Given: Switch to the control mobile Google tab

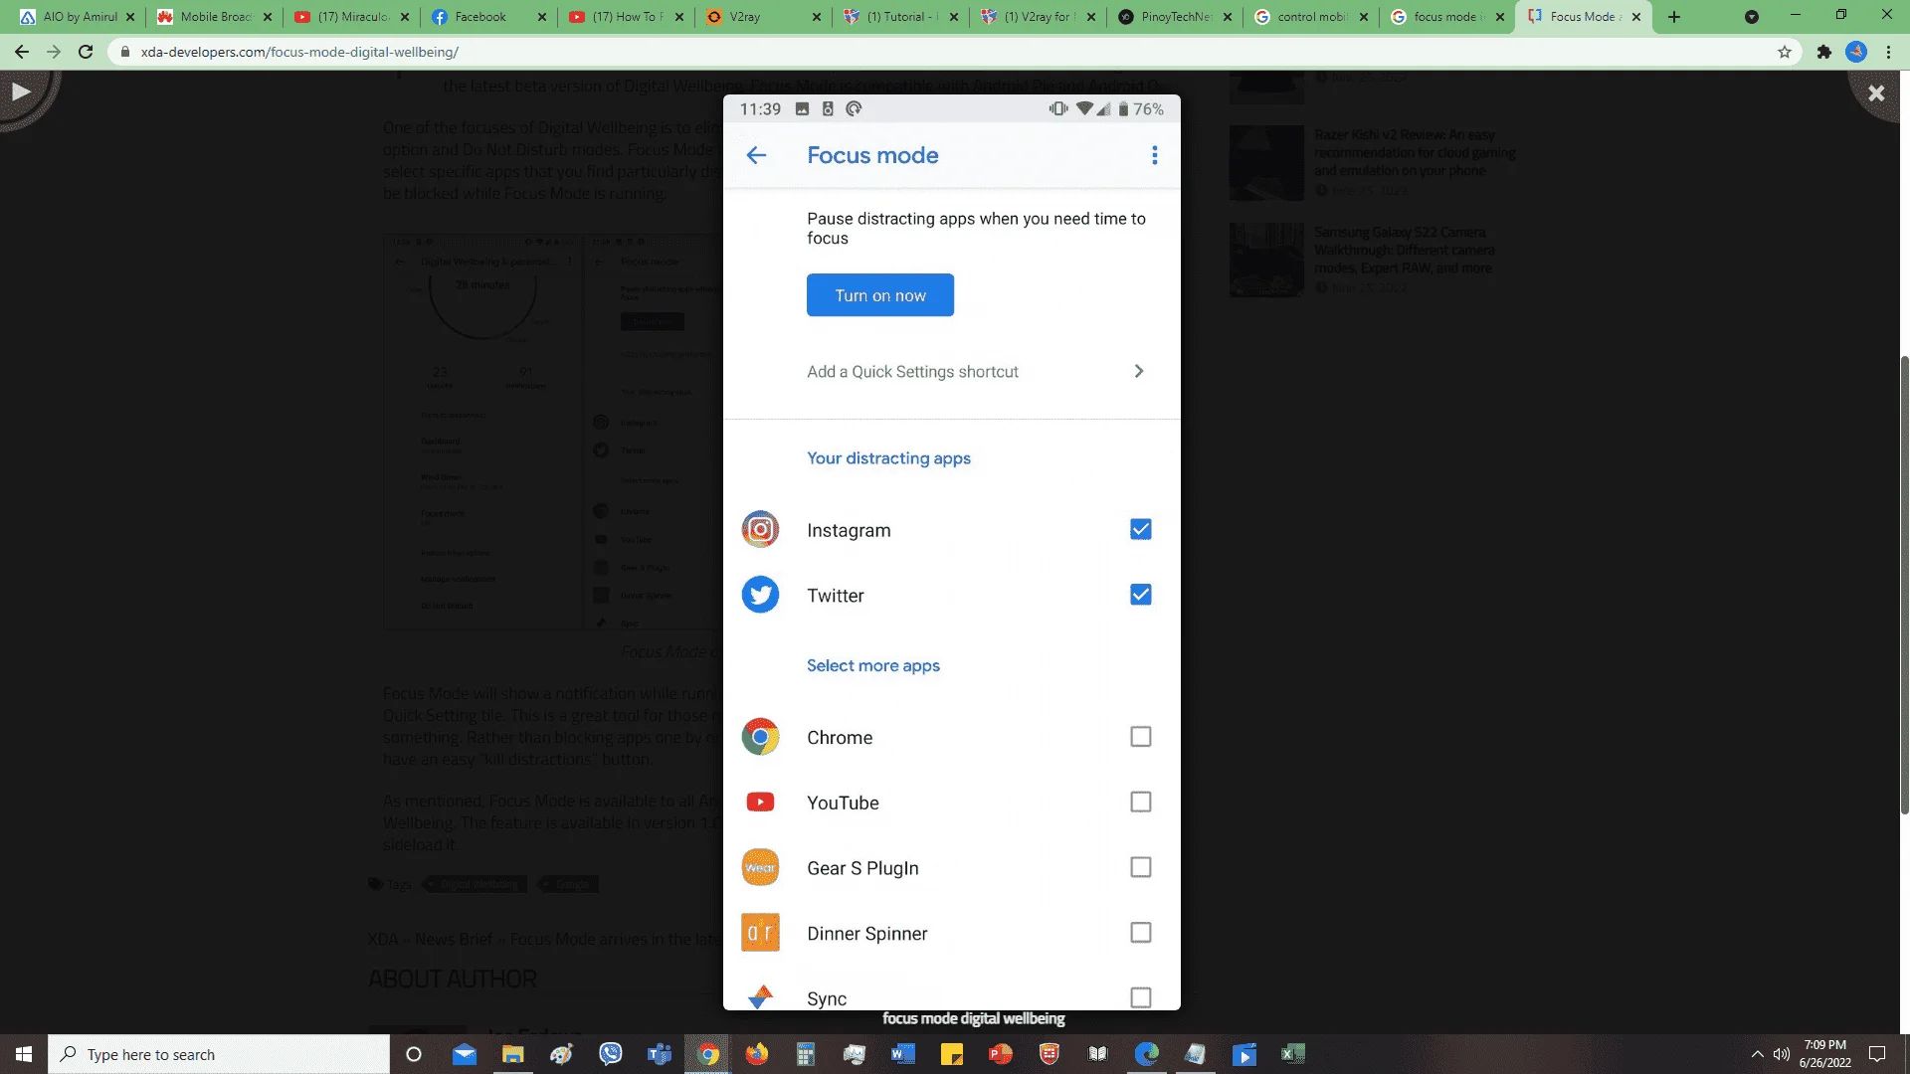Looking at the screenshot, I should (1312, 17).
